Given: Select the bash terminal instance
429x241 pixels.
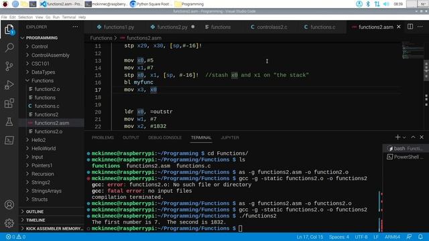Looking at the screenshot, I should 405,149.
